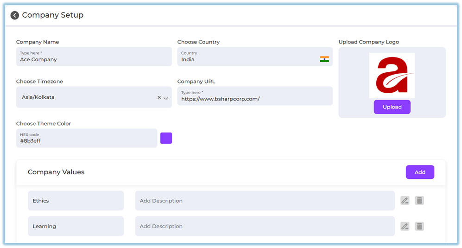Clear the Asia/Kolkata timezone with the X

pyautogui.click(x=159, y=98)
